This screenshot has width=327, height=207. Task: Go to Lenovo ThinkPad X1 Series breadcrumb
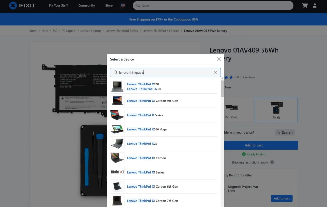tap(161, 31)
